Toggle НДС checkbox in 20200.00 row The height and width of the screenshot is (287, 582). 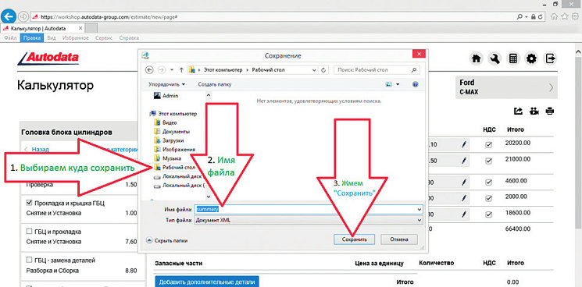[488, 145]
